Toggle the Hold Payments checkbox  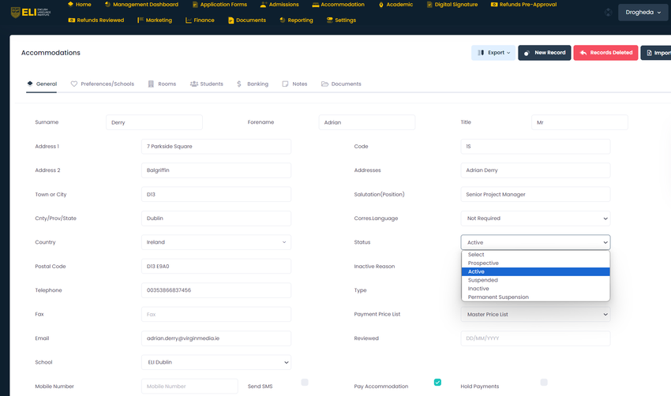(544, 383)
